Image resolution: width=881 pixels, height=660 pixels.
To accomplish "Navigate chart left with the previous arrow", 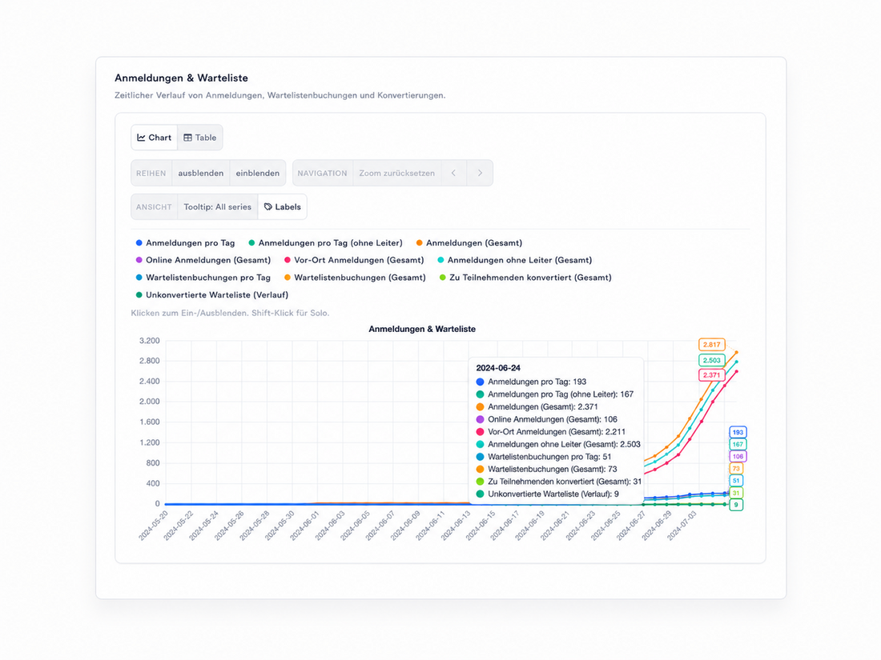I will point(453,173).
